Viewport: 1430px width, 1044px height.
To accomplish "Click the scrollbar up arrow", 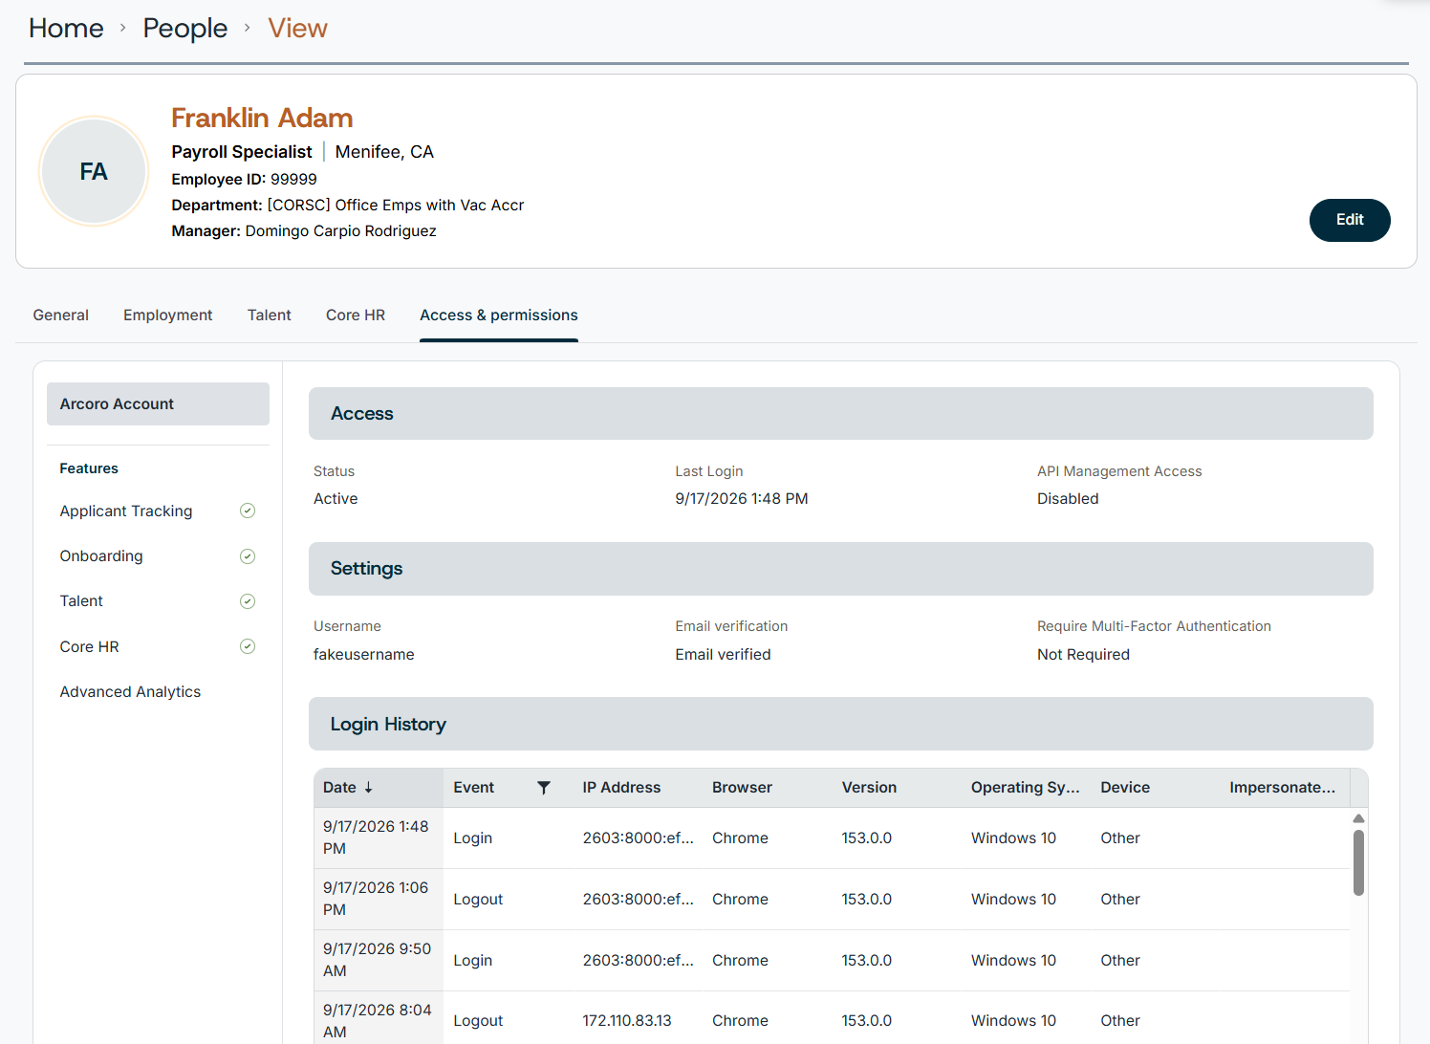I will pyautogui.click(x=1358, y=818).
